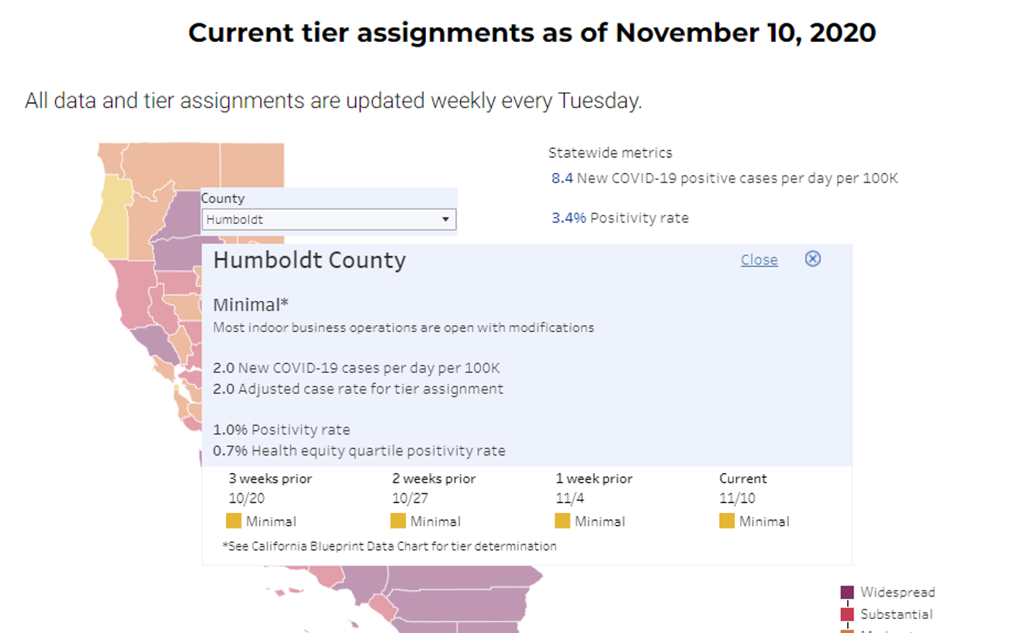Click the Statewide metrics heading
This screenshot has width=1024, height=633.
[610, 153]
